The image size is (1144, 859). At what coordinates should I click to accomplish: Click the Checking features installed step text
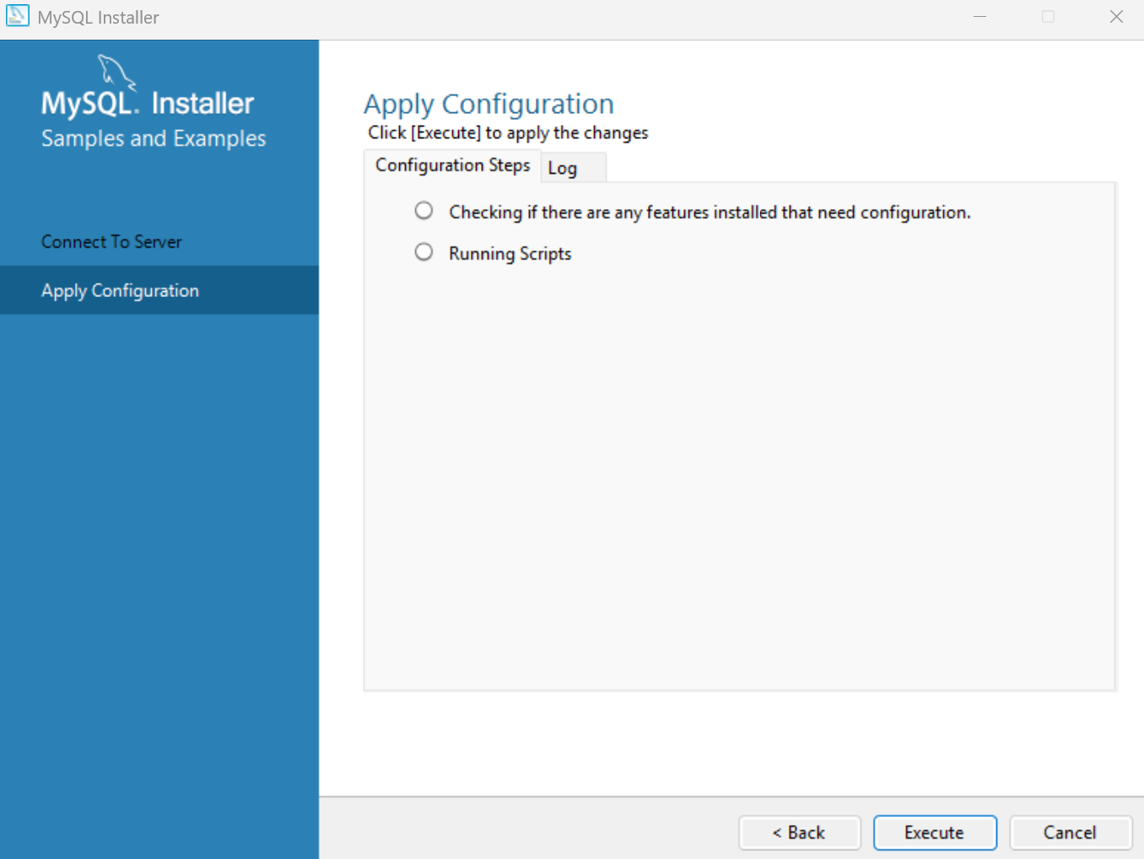709,213
